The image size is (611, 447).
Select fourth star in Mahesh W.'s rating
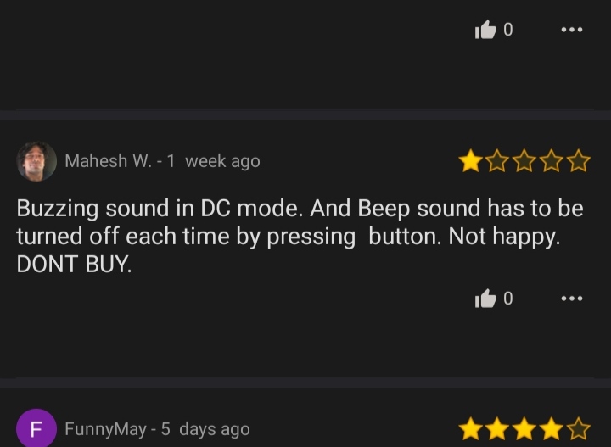(x=552, y=160)
